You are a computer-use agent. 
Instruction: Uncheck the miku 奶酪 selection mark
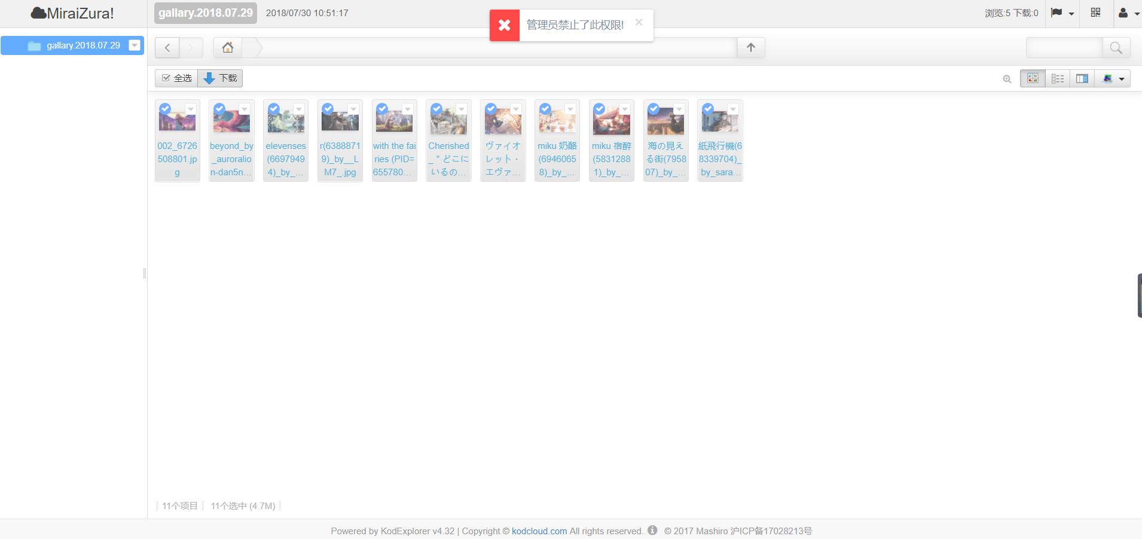click(545, 109)
